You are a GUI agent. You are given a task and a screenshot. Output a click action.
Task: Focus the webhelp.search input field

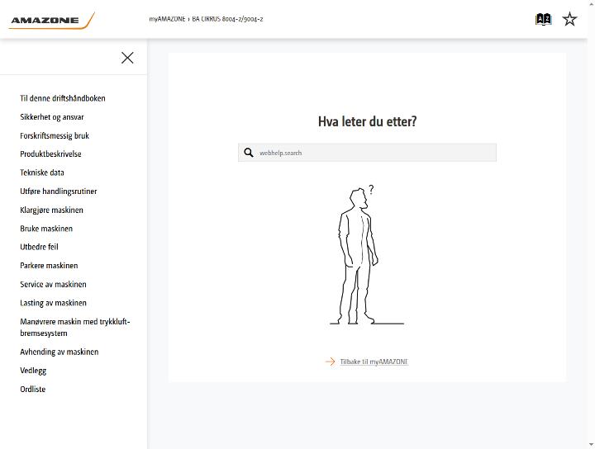point(367,153)
